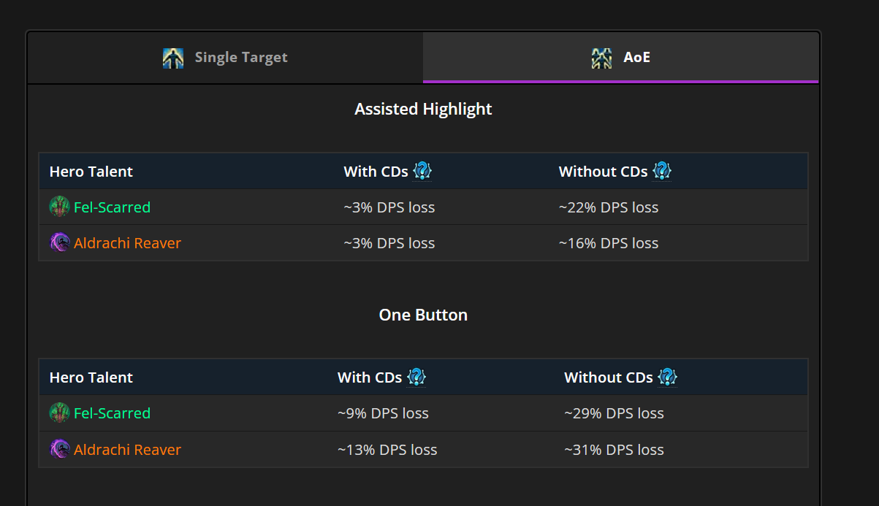Switch to the Single Target tab

click(x=225, y=58)
